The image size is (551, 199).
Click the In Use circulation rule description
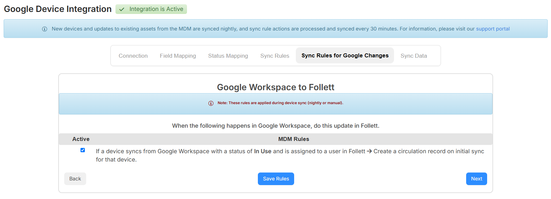coord(290,155)
